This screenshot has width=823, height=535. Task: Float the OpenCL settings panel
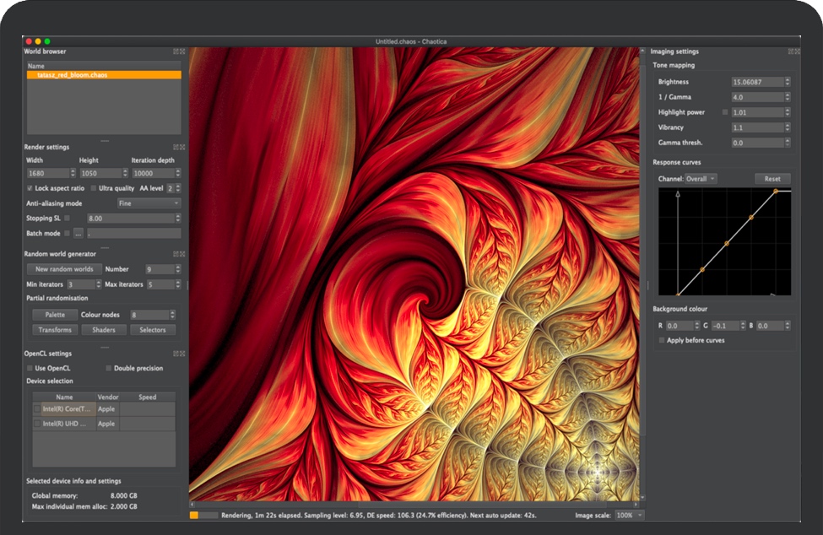[x=176, y=354]
